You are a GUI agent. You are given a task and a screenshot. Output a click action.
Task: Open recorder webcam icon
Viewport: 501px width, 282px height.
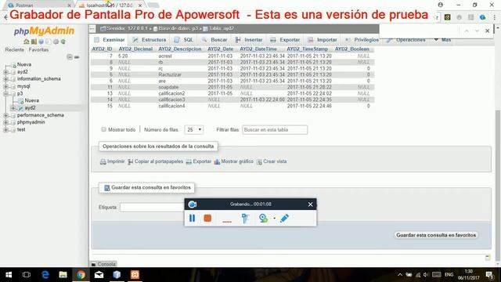(x=263, y=218)
